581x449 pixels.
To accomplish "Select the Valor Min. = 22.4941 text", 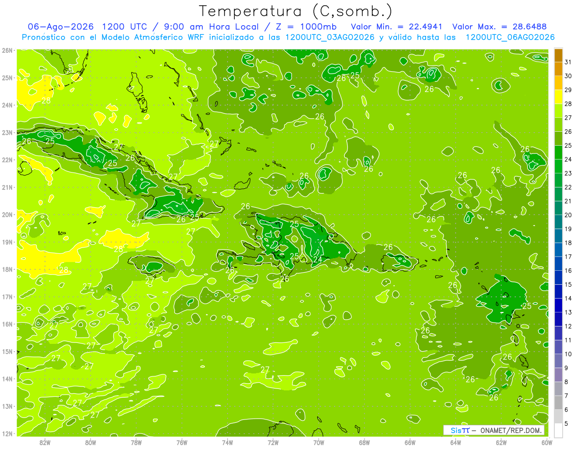I will coord(397,27).
